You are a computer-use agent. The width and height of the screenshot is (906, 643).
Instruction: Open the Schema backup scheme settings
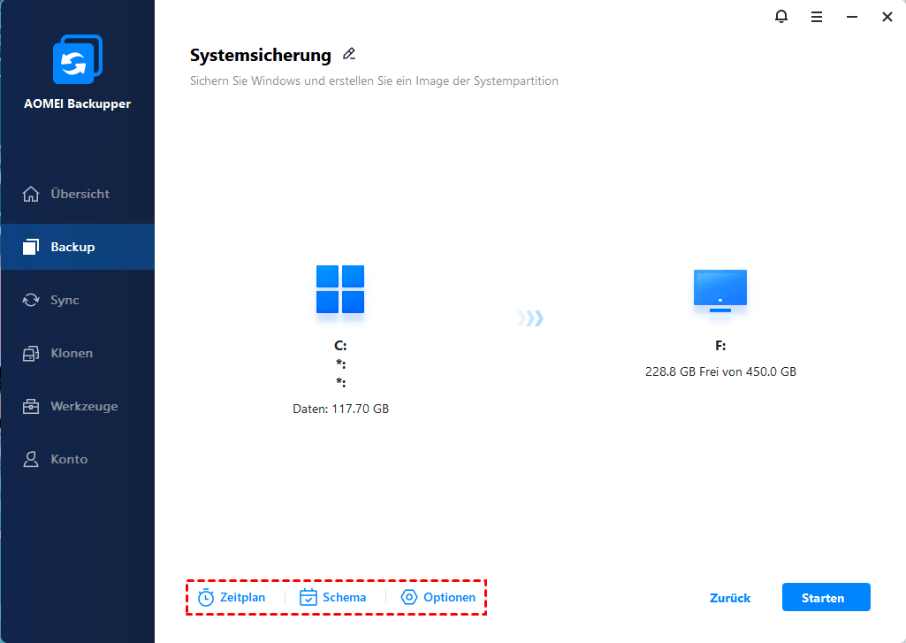[333, 597]
